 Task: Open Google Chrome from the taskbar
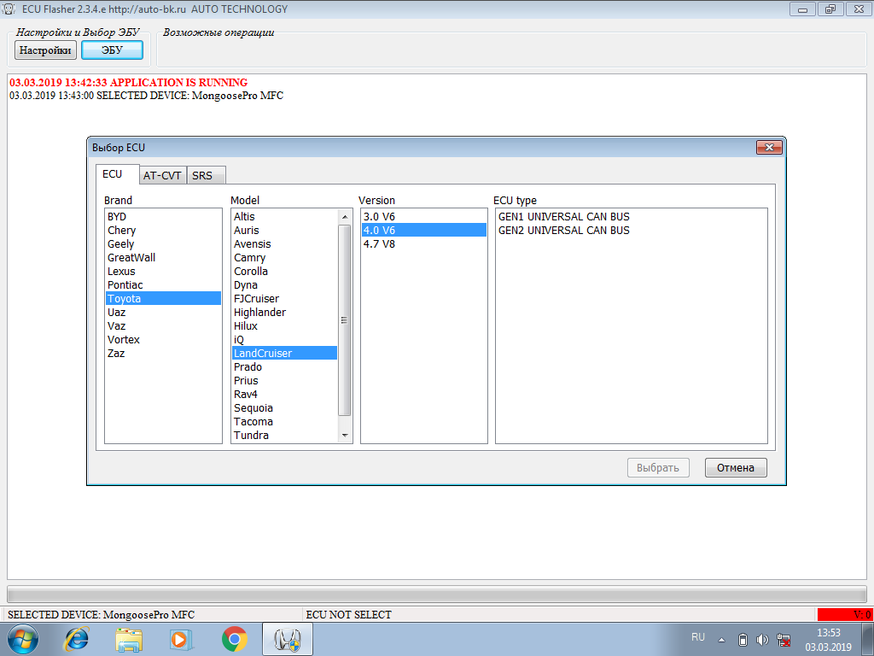pos(234,639)
